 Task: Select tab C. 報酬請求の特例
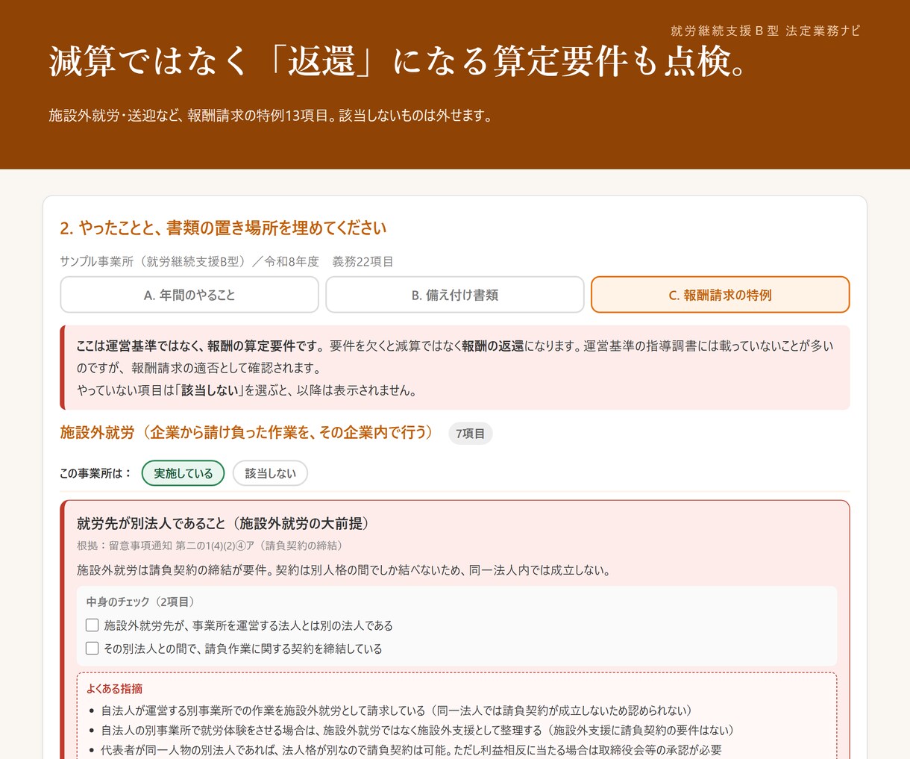tap(720, 295)
